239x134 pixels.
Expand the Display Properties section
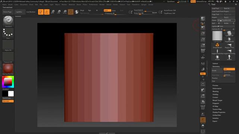219,112
